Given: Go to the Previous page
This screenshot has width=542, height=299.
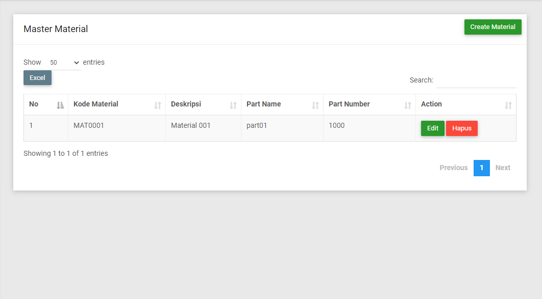Looking at the screenshot, I should pos(454,168).
